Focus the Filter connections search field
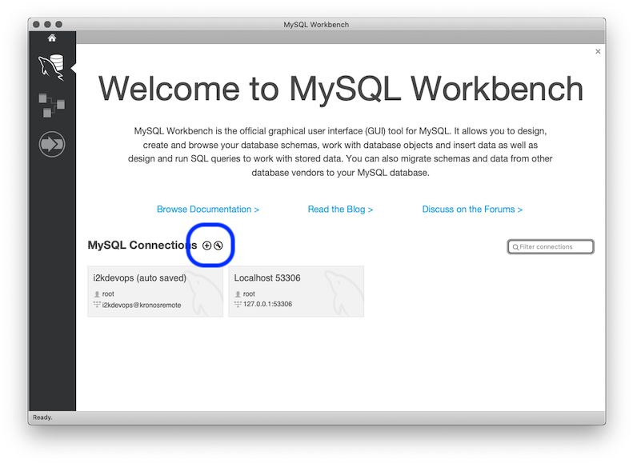 coord(551,247)
